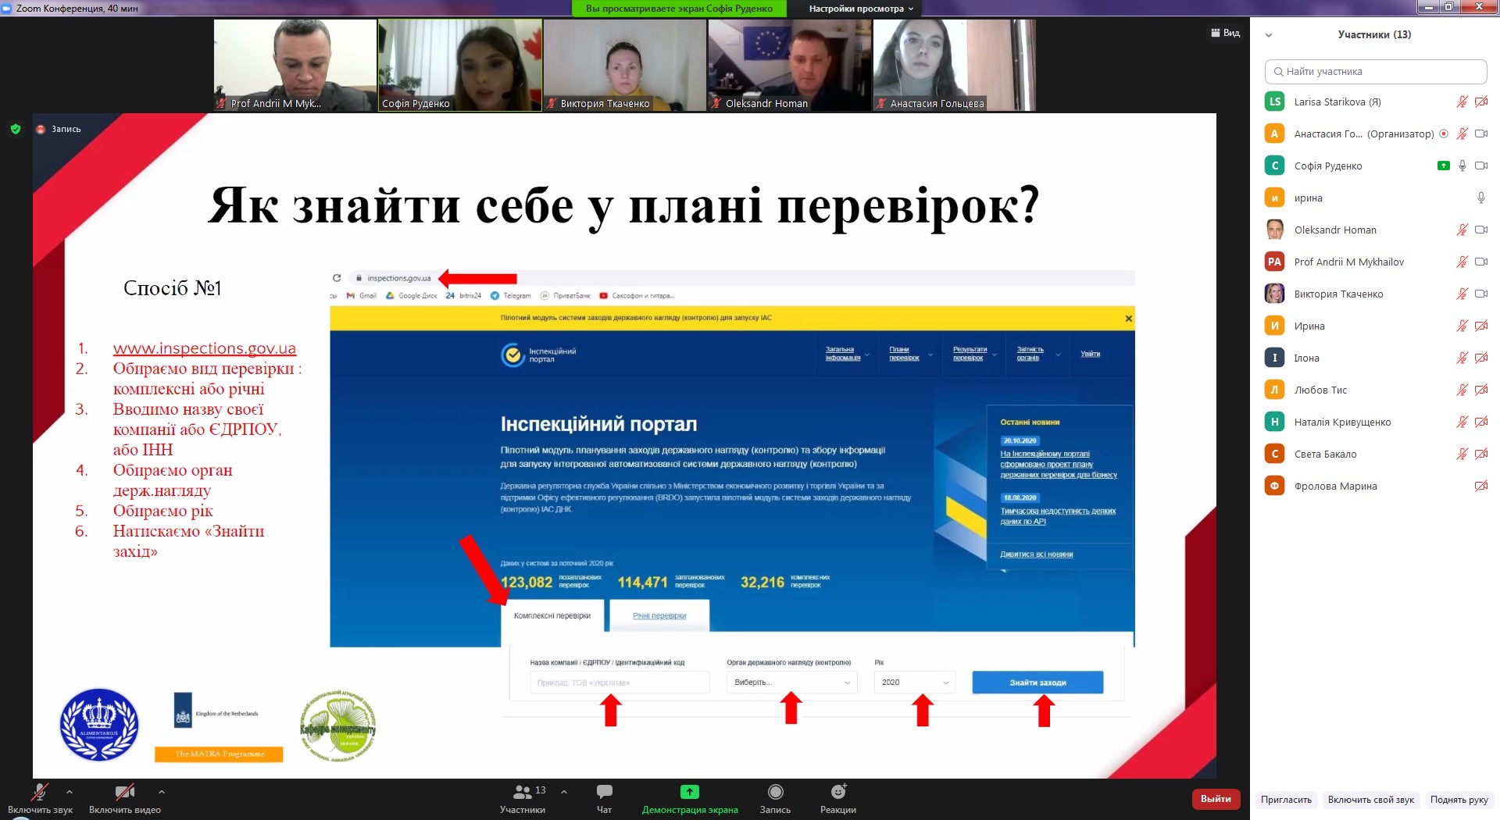The height and width of the screenshot is (820, 1500).
Task: Turn on camera with Включить видео
Action: pyautogui.click(x=125, y=798)
